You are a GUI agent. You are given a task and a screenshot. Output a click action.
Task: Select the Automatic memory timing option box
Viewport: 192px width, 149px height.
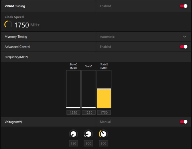(143, 37)
